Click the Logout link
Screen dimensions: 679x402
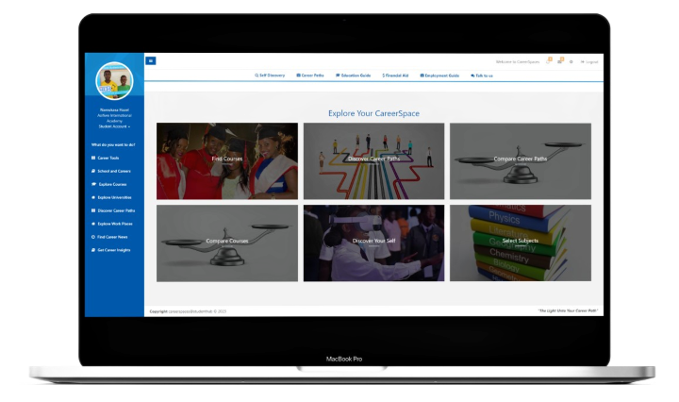(x=590, y=61)
